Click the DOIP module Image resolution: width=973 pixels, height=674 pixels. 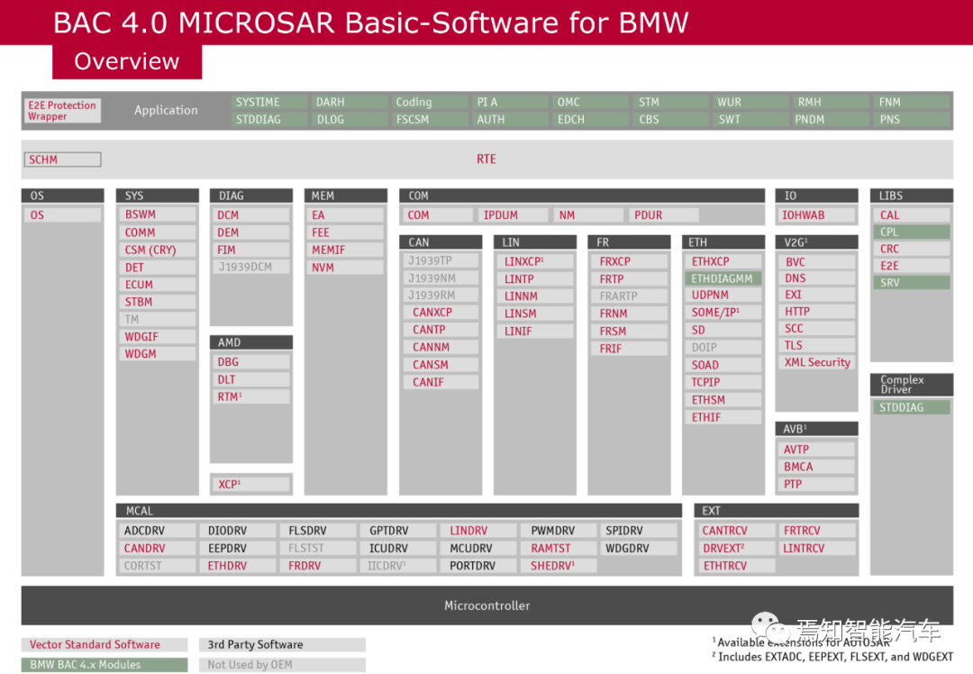point(723,348)
